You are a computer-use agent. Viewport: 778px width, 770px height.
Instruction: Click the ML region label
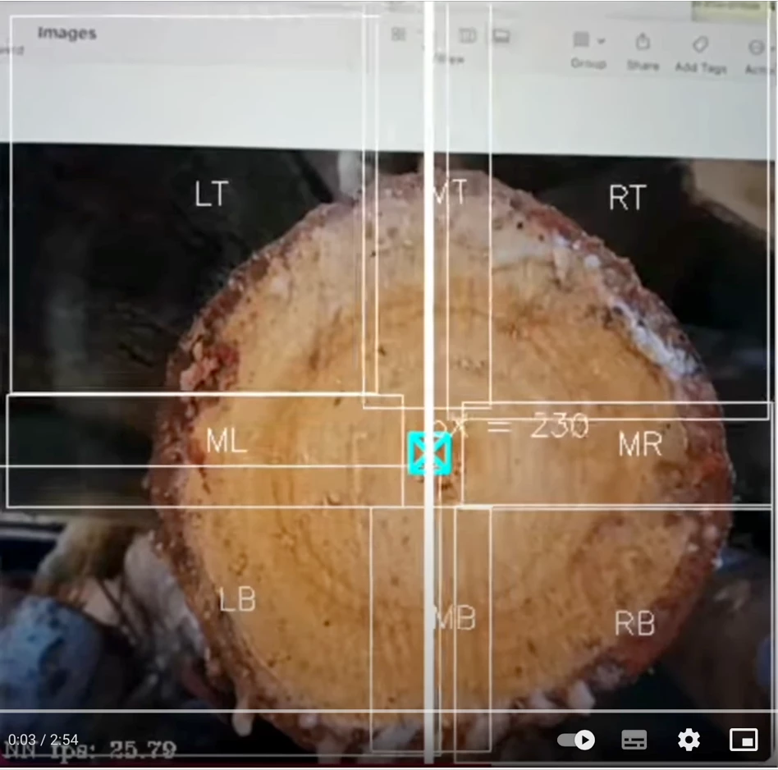point(226,442)
